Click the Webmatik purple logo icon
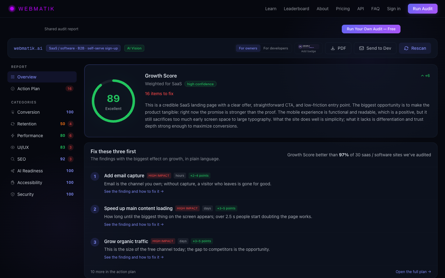This screenshot has width=445, height=278. coord(12,9)
